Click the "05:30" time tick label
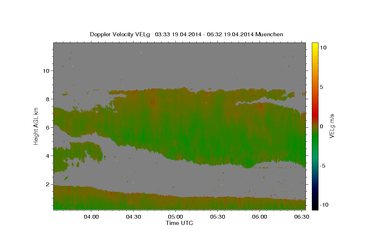378x252 pixels. coord(218,217)
